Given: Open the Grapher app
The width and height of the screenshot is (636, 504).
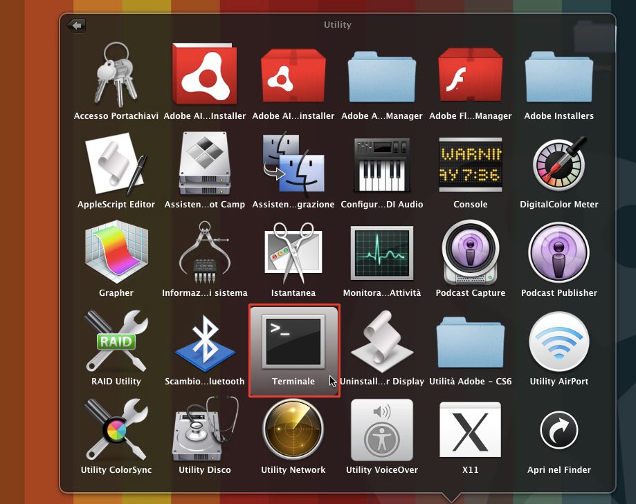Looking at the screenshot, I should (x=116, y=252).
